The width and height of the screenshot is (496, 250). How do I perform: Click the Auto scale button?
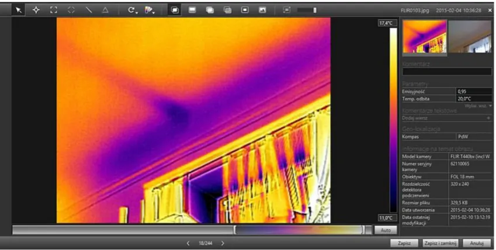point(386,230)
